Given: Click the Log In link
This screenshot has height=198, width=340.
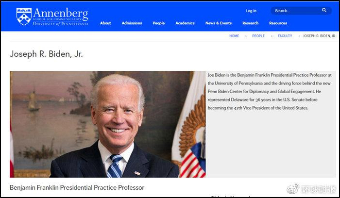Looking at the screenshot, I should click(251, 11).
